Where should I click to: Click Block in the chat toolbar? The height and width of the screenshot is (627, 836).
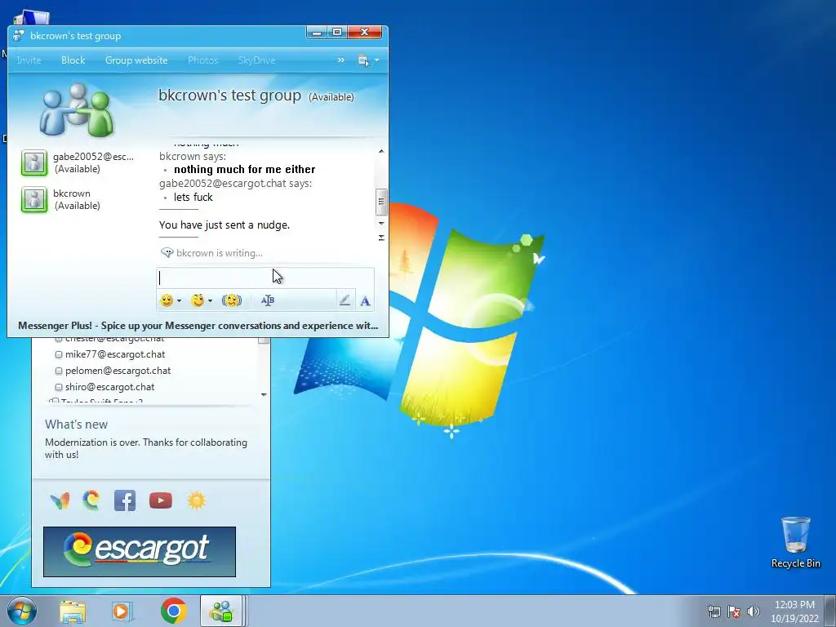coord(73,60)
